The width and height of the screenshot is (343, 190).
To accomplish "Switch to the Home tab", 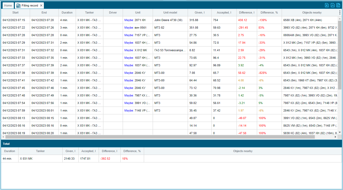I will [8, 5].
